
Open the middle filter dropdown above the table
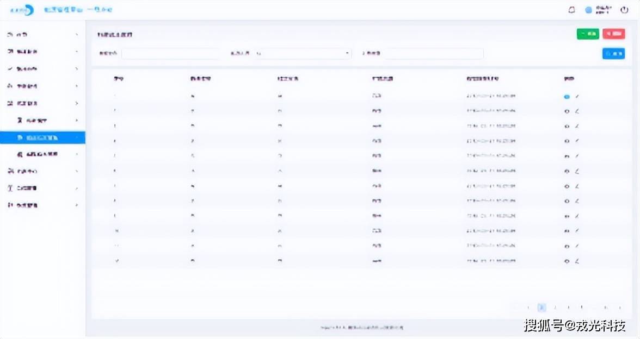click(302, 53)
